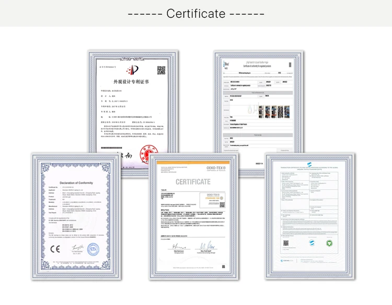The height and width of the screenshot is (305, 392).
Task: Click the STANDARD 100 label on OEKO-TEX certificate
Action: click(x=213, y=198)
